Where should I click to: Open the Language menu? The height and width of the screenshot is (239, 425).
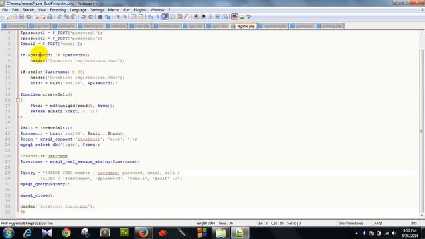[x=78, y=10]
